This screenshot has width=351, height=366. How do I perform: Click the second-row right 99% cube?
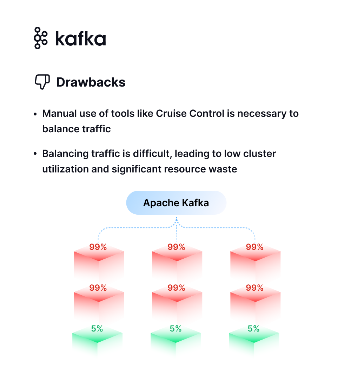tap(255, 301)
